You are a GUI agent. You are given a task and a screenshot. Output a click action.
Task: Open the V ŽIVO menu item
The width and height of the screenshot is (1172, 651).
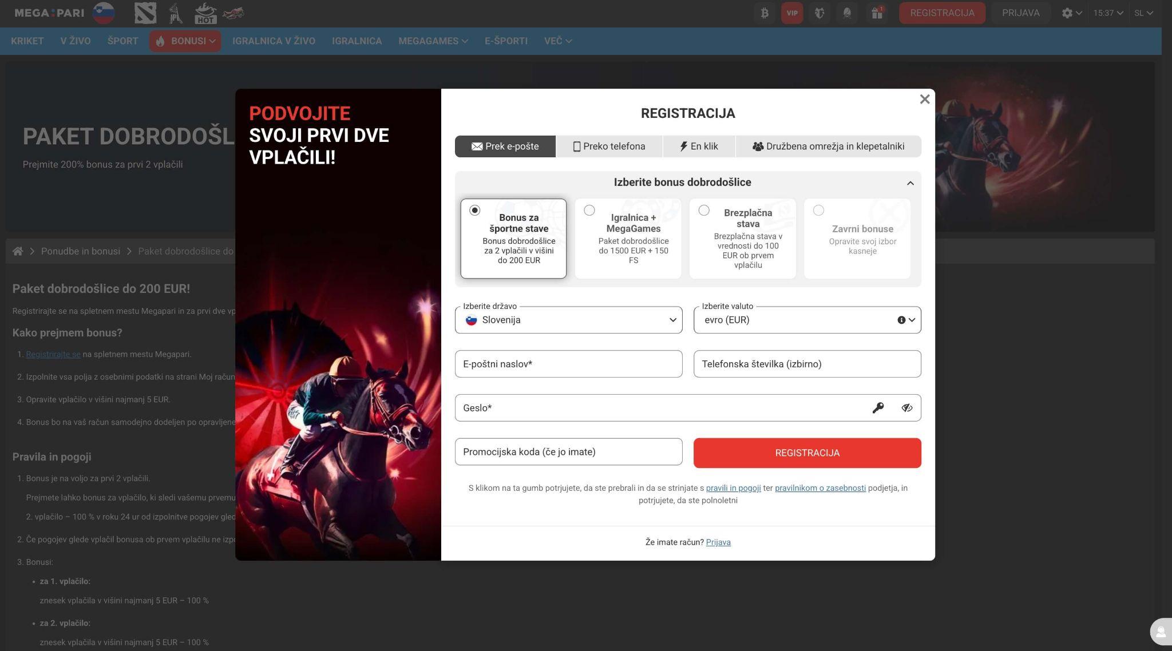[75, 41]
